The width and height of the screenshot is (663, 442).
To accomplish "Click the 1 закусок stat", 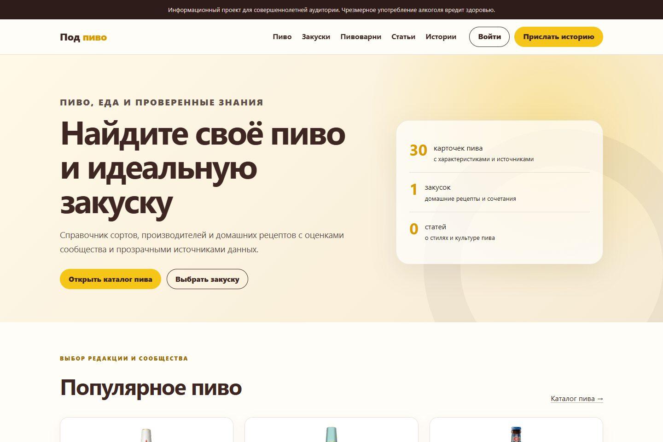I will [500, 192].
